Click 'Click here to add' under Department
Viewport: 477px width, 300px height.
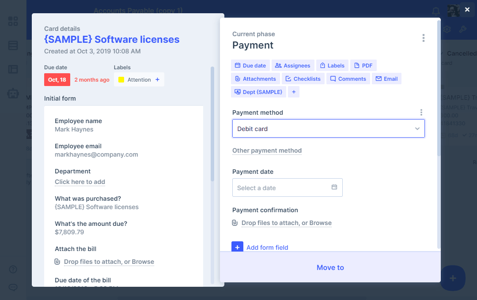coord(80,182)
